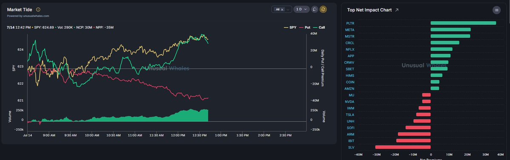Remove the All filter tag
The image size is (510, 160).
coord(282,10)
